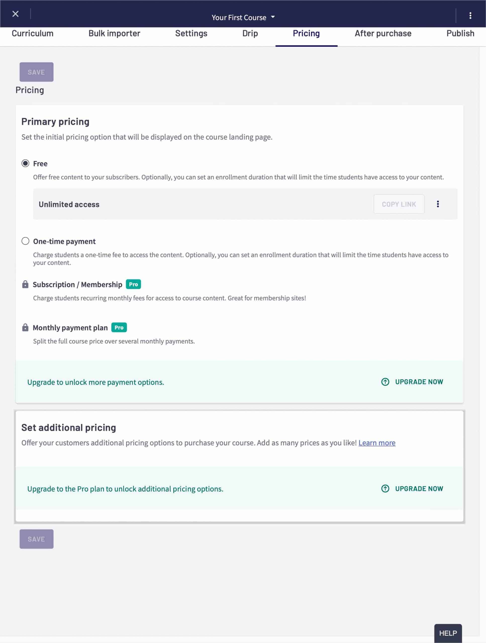Click the Subscription / Membership lock icon

[x=25, y=284]
